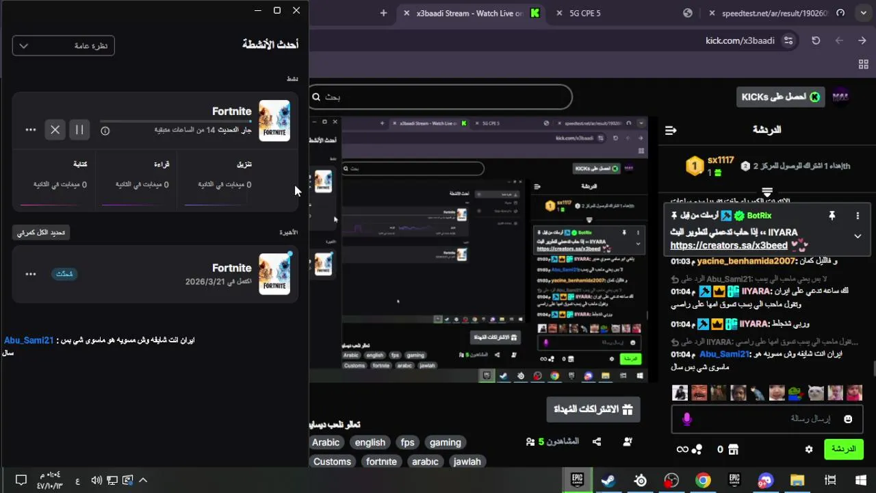Click the chat scrollbar
876x493 pixels.
tap(873, 370)
